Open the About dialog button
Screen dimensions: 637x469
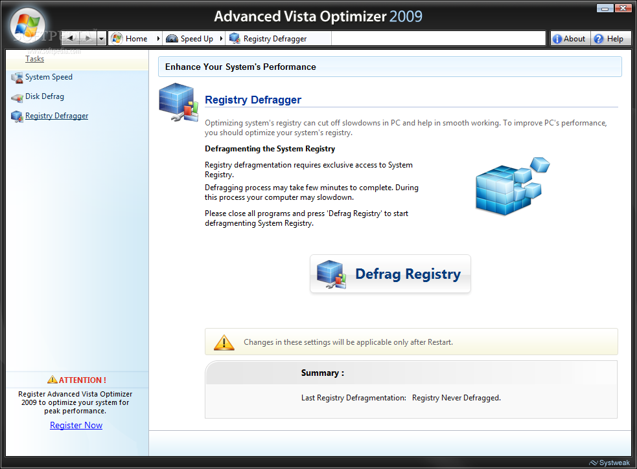(570, 39)
